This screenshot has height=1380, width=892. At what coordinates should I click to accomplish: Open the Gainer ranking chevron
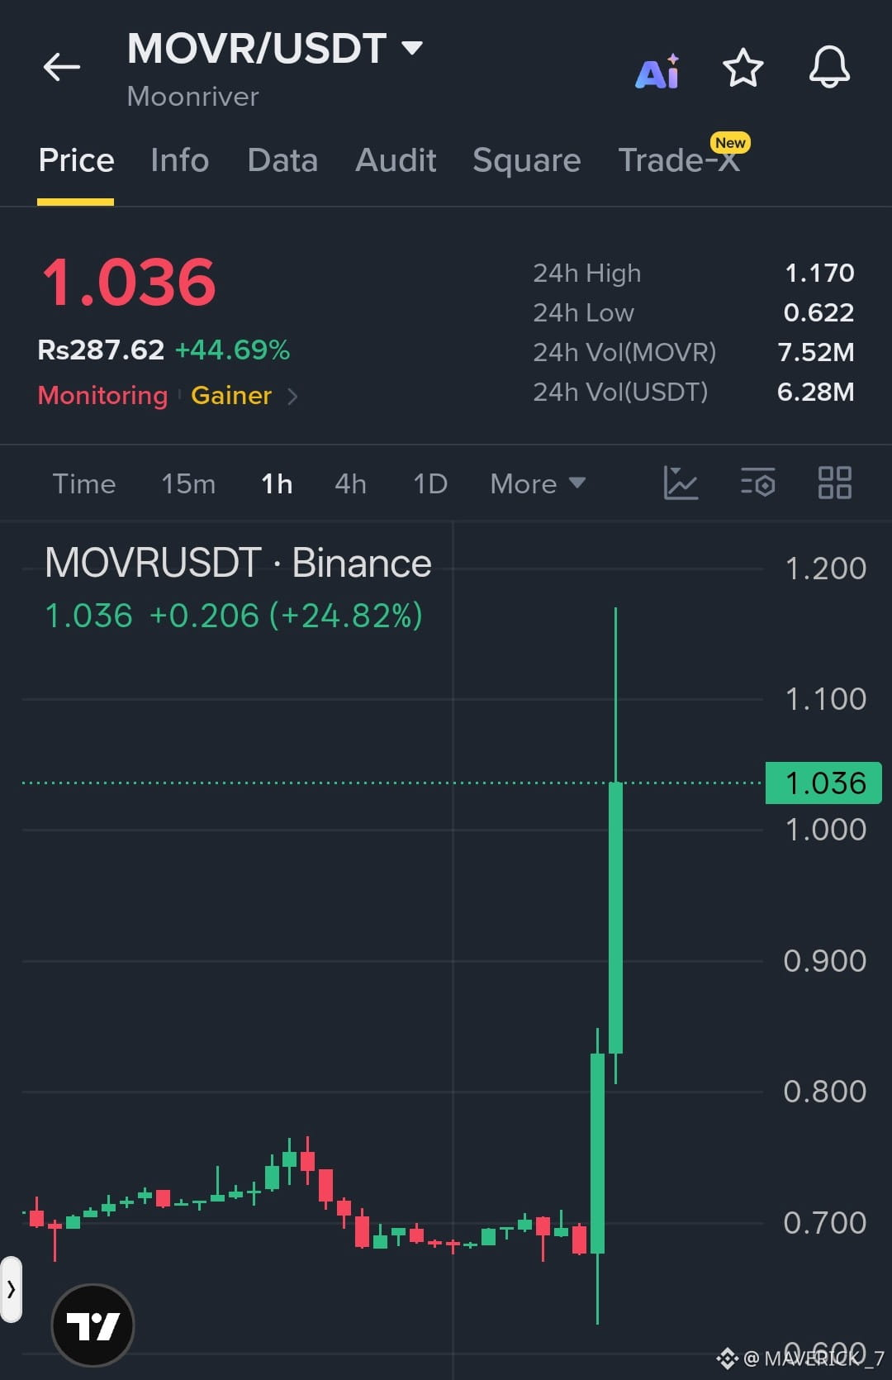[x=292, y=397]
